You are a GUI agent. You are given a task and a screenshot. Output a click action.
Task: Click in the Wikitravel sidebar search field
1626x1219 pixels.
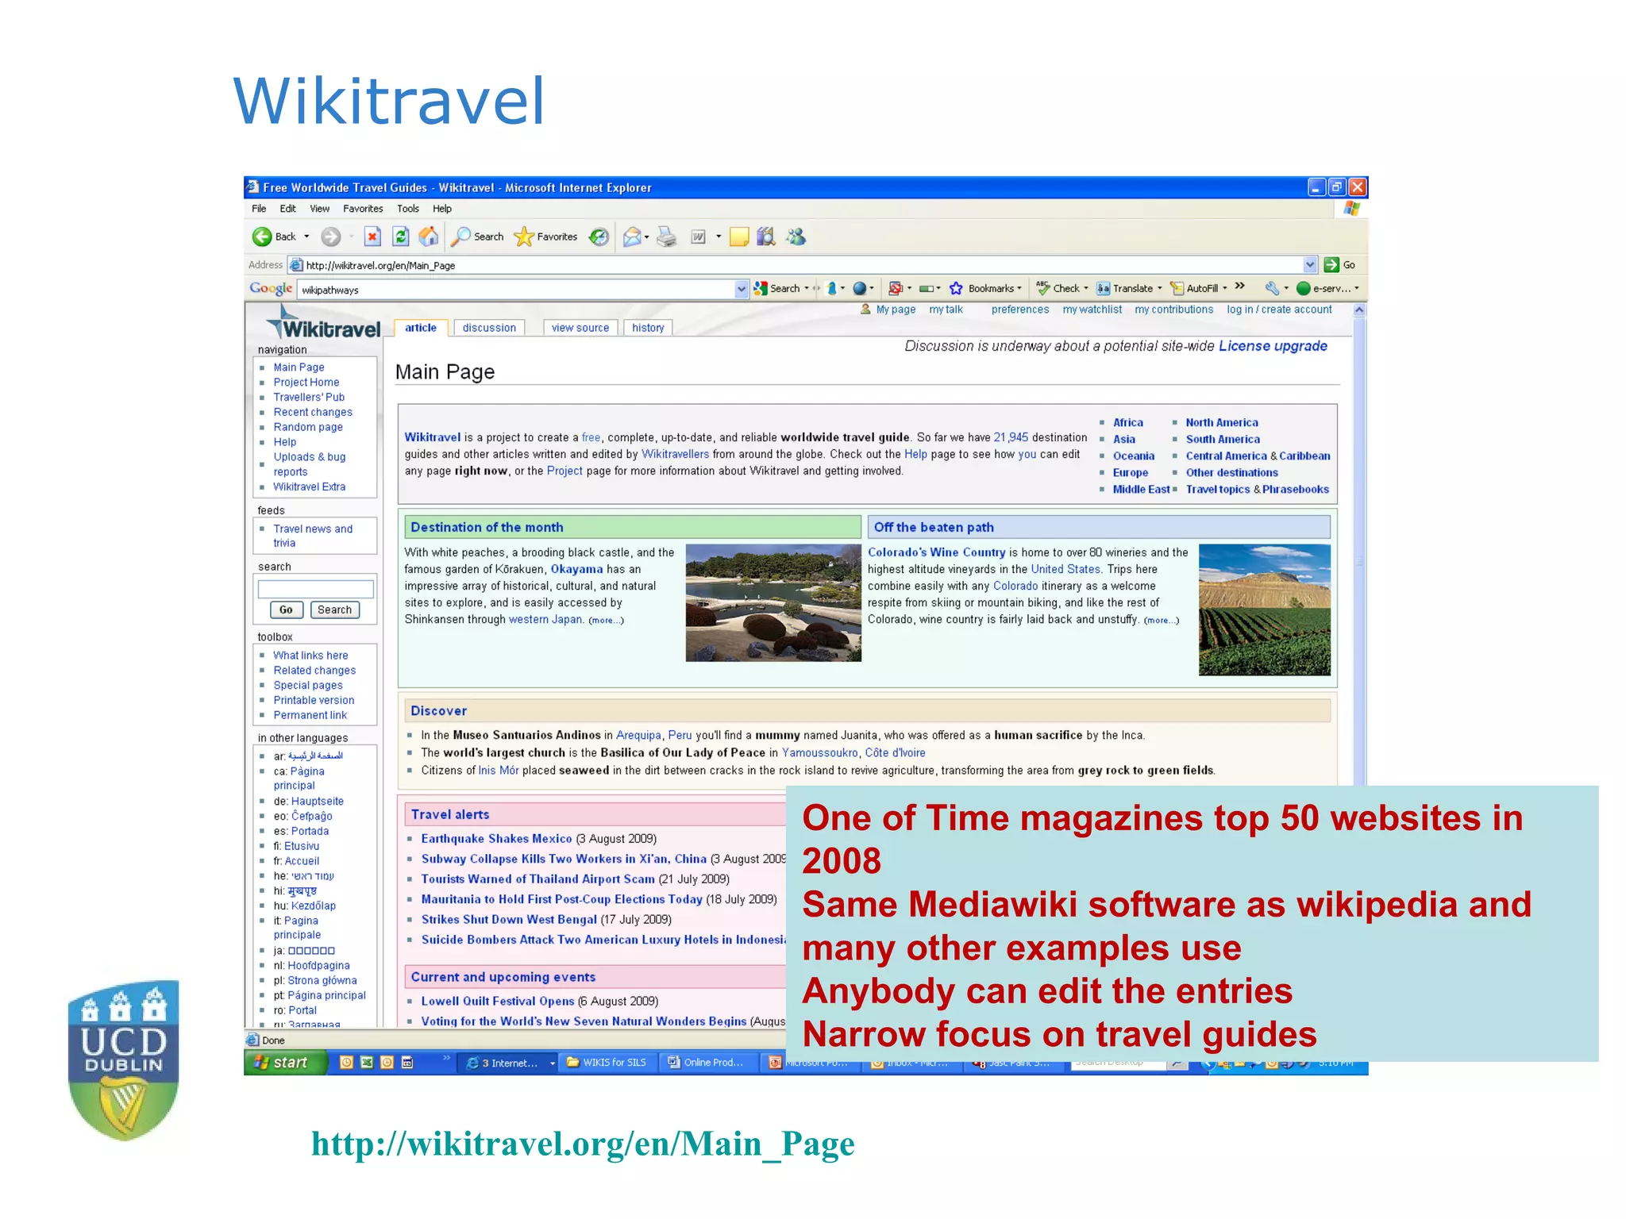coord(315,589)
